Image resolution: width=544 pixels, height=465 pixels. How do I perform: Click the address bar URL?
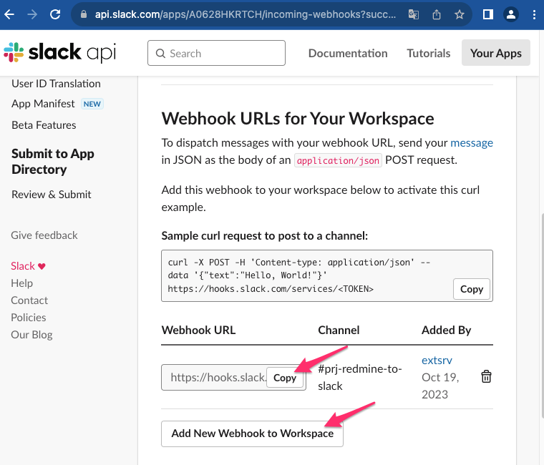(246, 14)
